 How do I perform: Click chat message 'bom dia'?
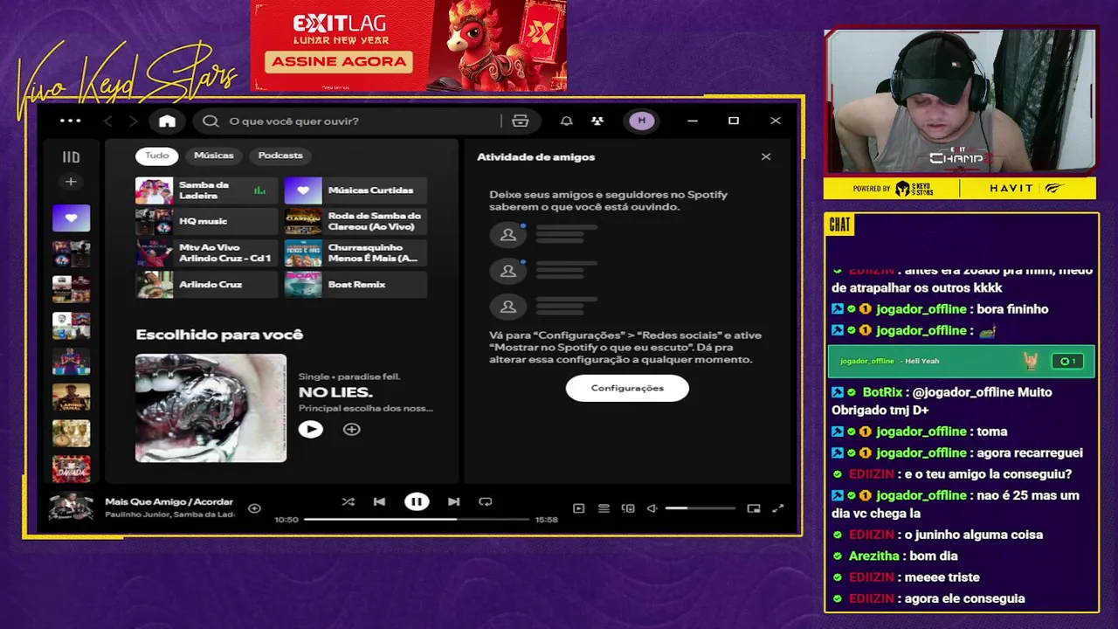click(x=934, y=556)
